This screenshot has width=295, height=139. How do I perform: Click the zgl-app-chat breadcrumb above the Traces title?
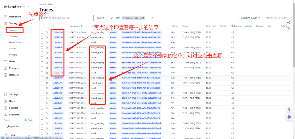tap(45, 4)
